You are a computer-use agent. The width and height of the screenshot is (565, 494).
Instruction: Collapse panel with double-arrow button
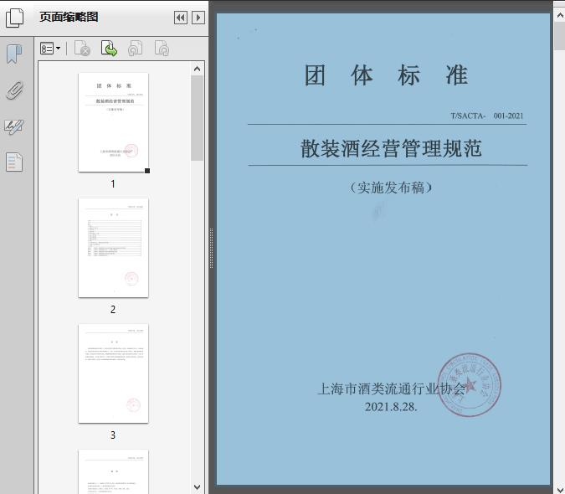point(181,18)
